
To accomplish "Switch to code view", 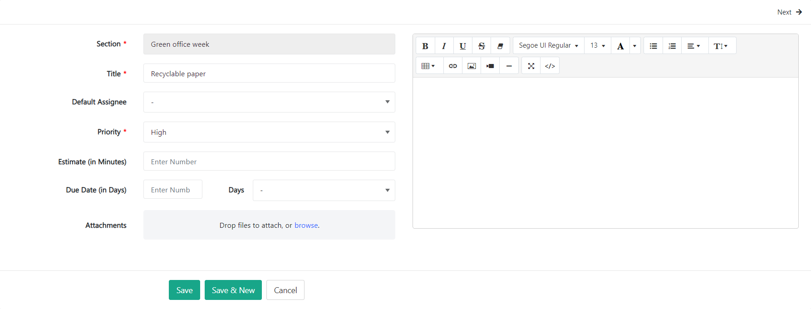I will pos(550,66).
